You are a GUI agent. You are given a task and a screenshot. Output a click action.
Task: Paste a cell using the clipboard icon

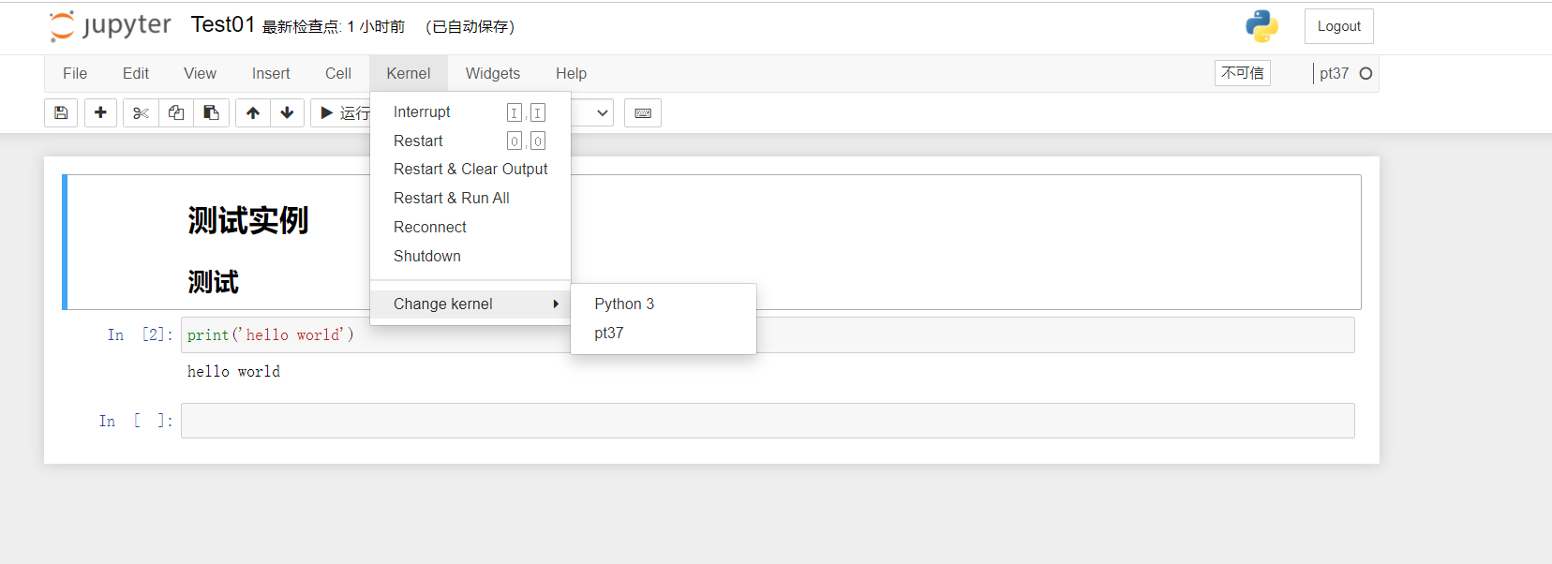[x=211, y=112]
